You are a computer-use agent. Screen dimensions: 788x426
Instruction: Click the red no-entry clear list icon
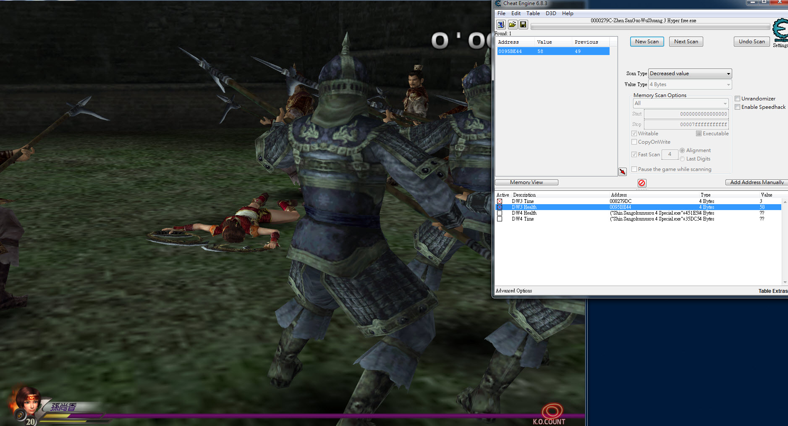pyautogui.click(x=641, y=183)
